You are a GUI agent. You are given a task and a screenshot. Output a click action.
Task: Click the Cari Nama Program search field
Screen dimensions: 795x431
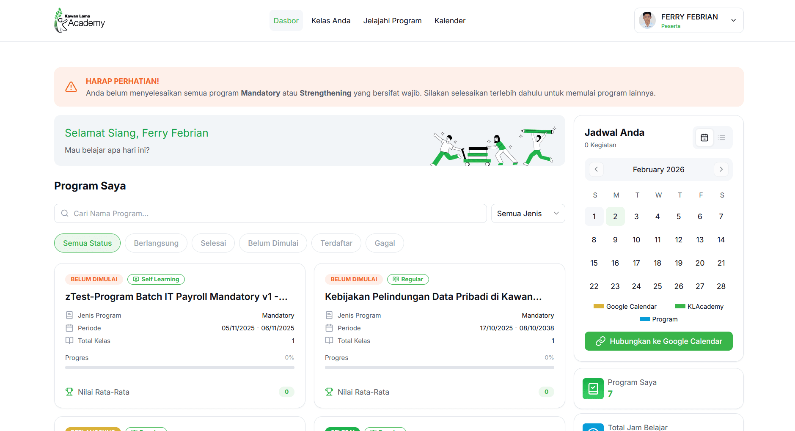[x=270, y=214]
